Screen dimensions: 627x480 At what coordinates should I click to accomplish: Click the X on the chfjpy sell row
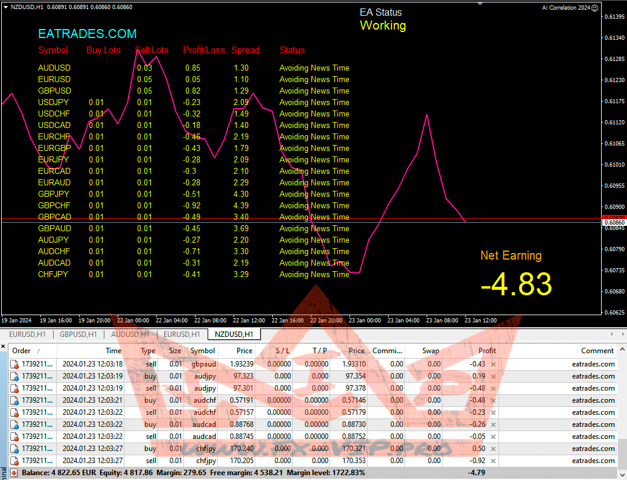click(493, 461)
